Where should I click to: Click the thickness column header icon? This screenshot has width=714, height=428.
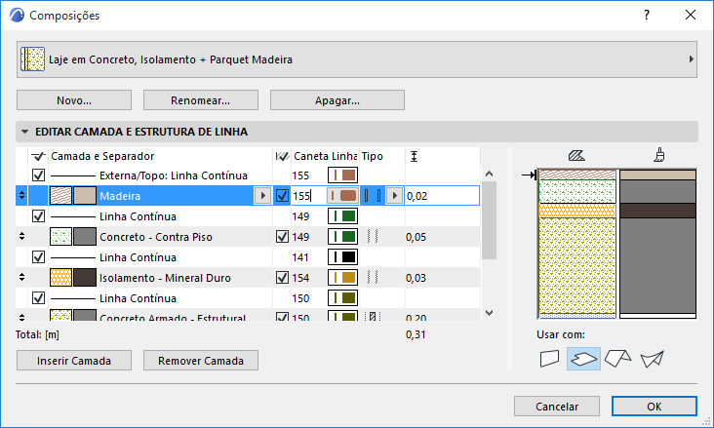click(414, 157)
